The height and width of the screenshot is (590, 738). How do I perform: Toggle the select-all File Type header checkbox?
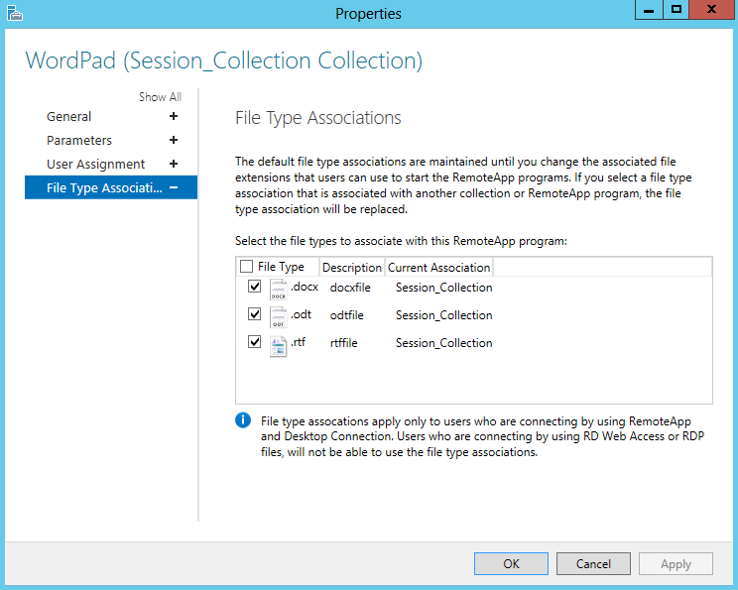tap(246, 267)
